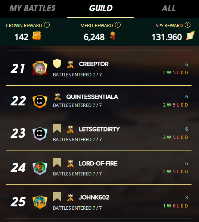Image resolution: width=199 pixels, height=222 pixels.
Task: Open the Crown Reward info icon
Action: tap(47, 25)
